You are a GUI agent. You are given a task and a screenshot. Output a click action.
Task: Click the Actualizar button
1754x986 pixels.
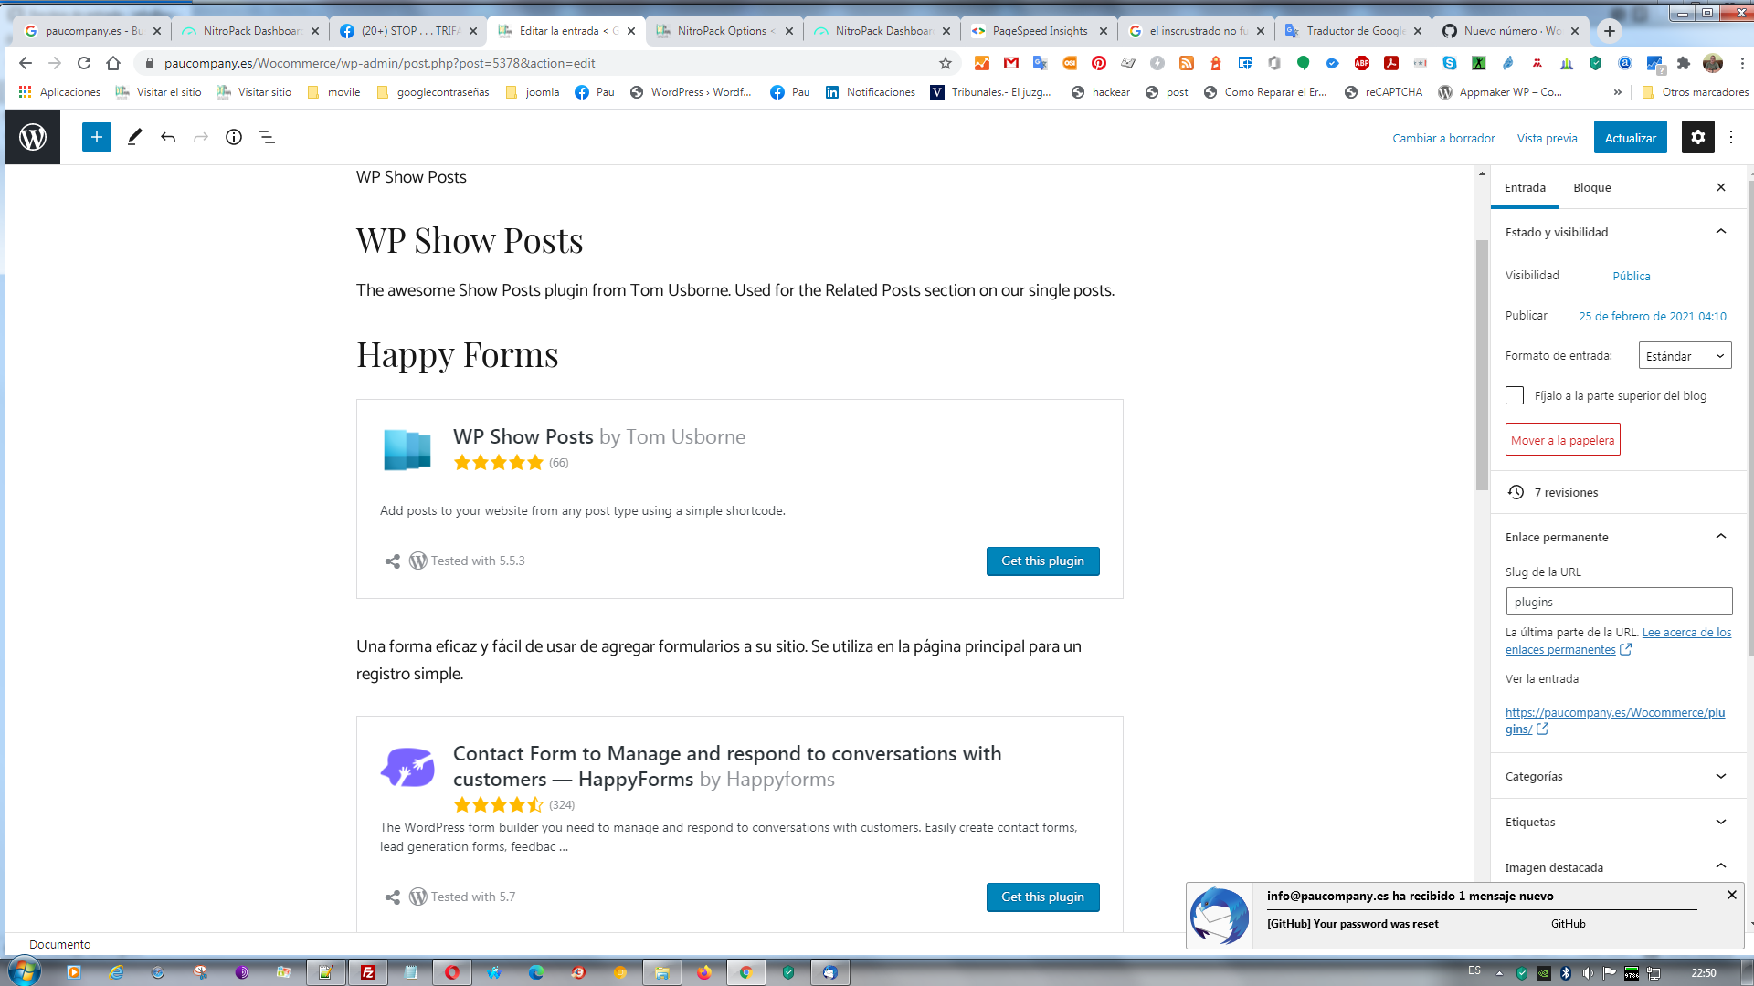(x=1630, y=138)
